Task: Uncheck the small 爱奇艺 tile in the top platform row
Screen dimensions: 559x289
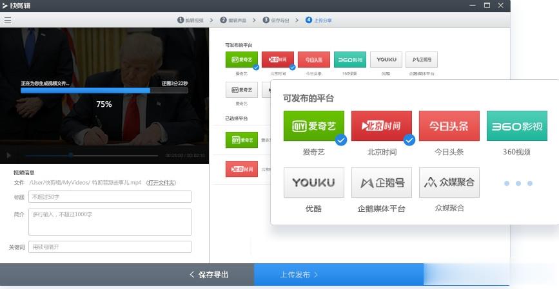Action: coord(242,59)
